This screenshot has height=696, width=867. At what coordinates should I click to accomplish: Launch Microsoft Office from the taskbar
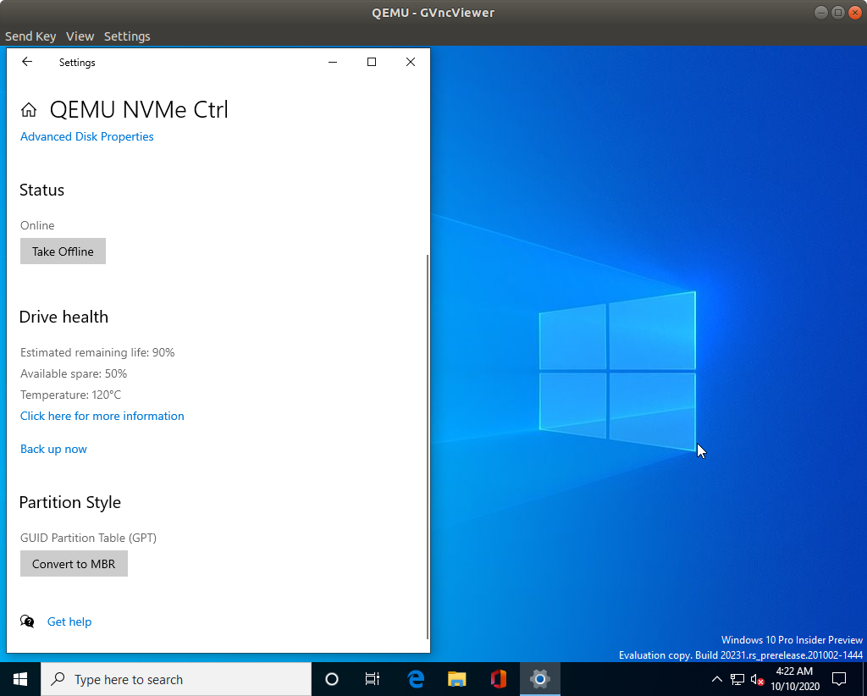click(x=498, y=679)
